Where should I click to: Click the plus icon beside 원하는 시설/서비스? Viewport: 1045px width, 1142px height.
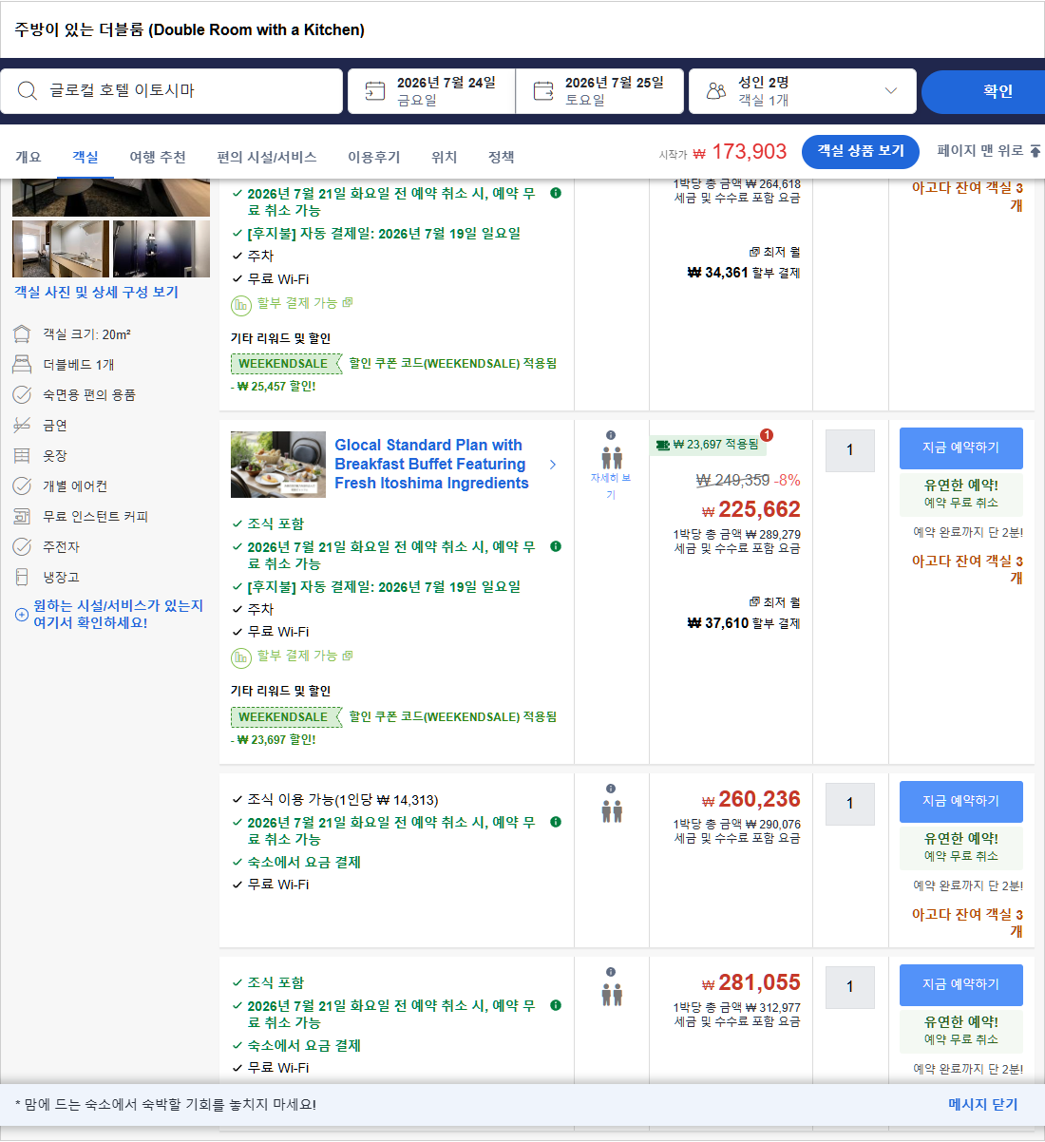[22, 615]
